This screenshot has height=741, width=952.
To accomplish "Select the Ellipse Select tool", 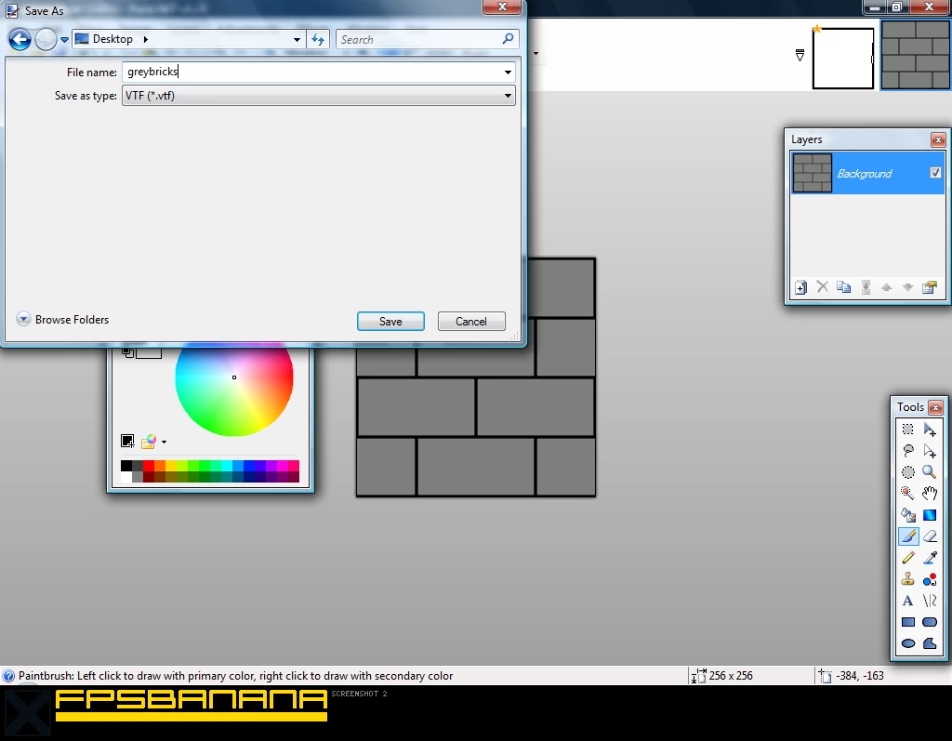I will [907, 471].
